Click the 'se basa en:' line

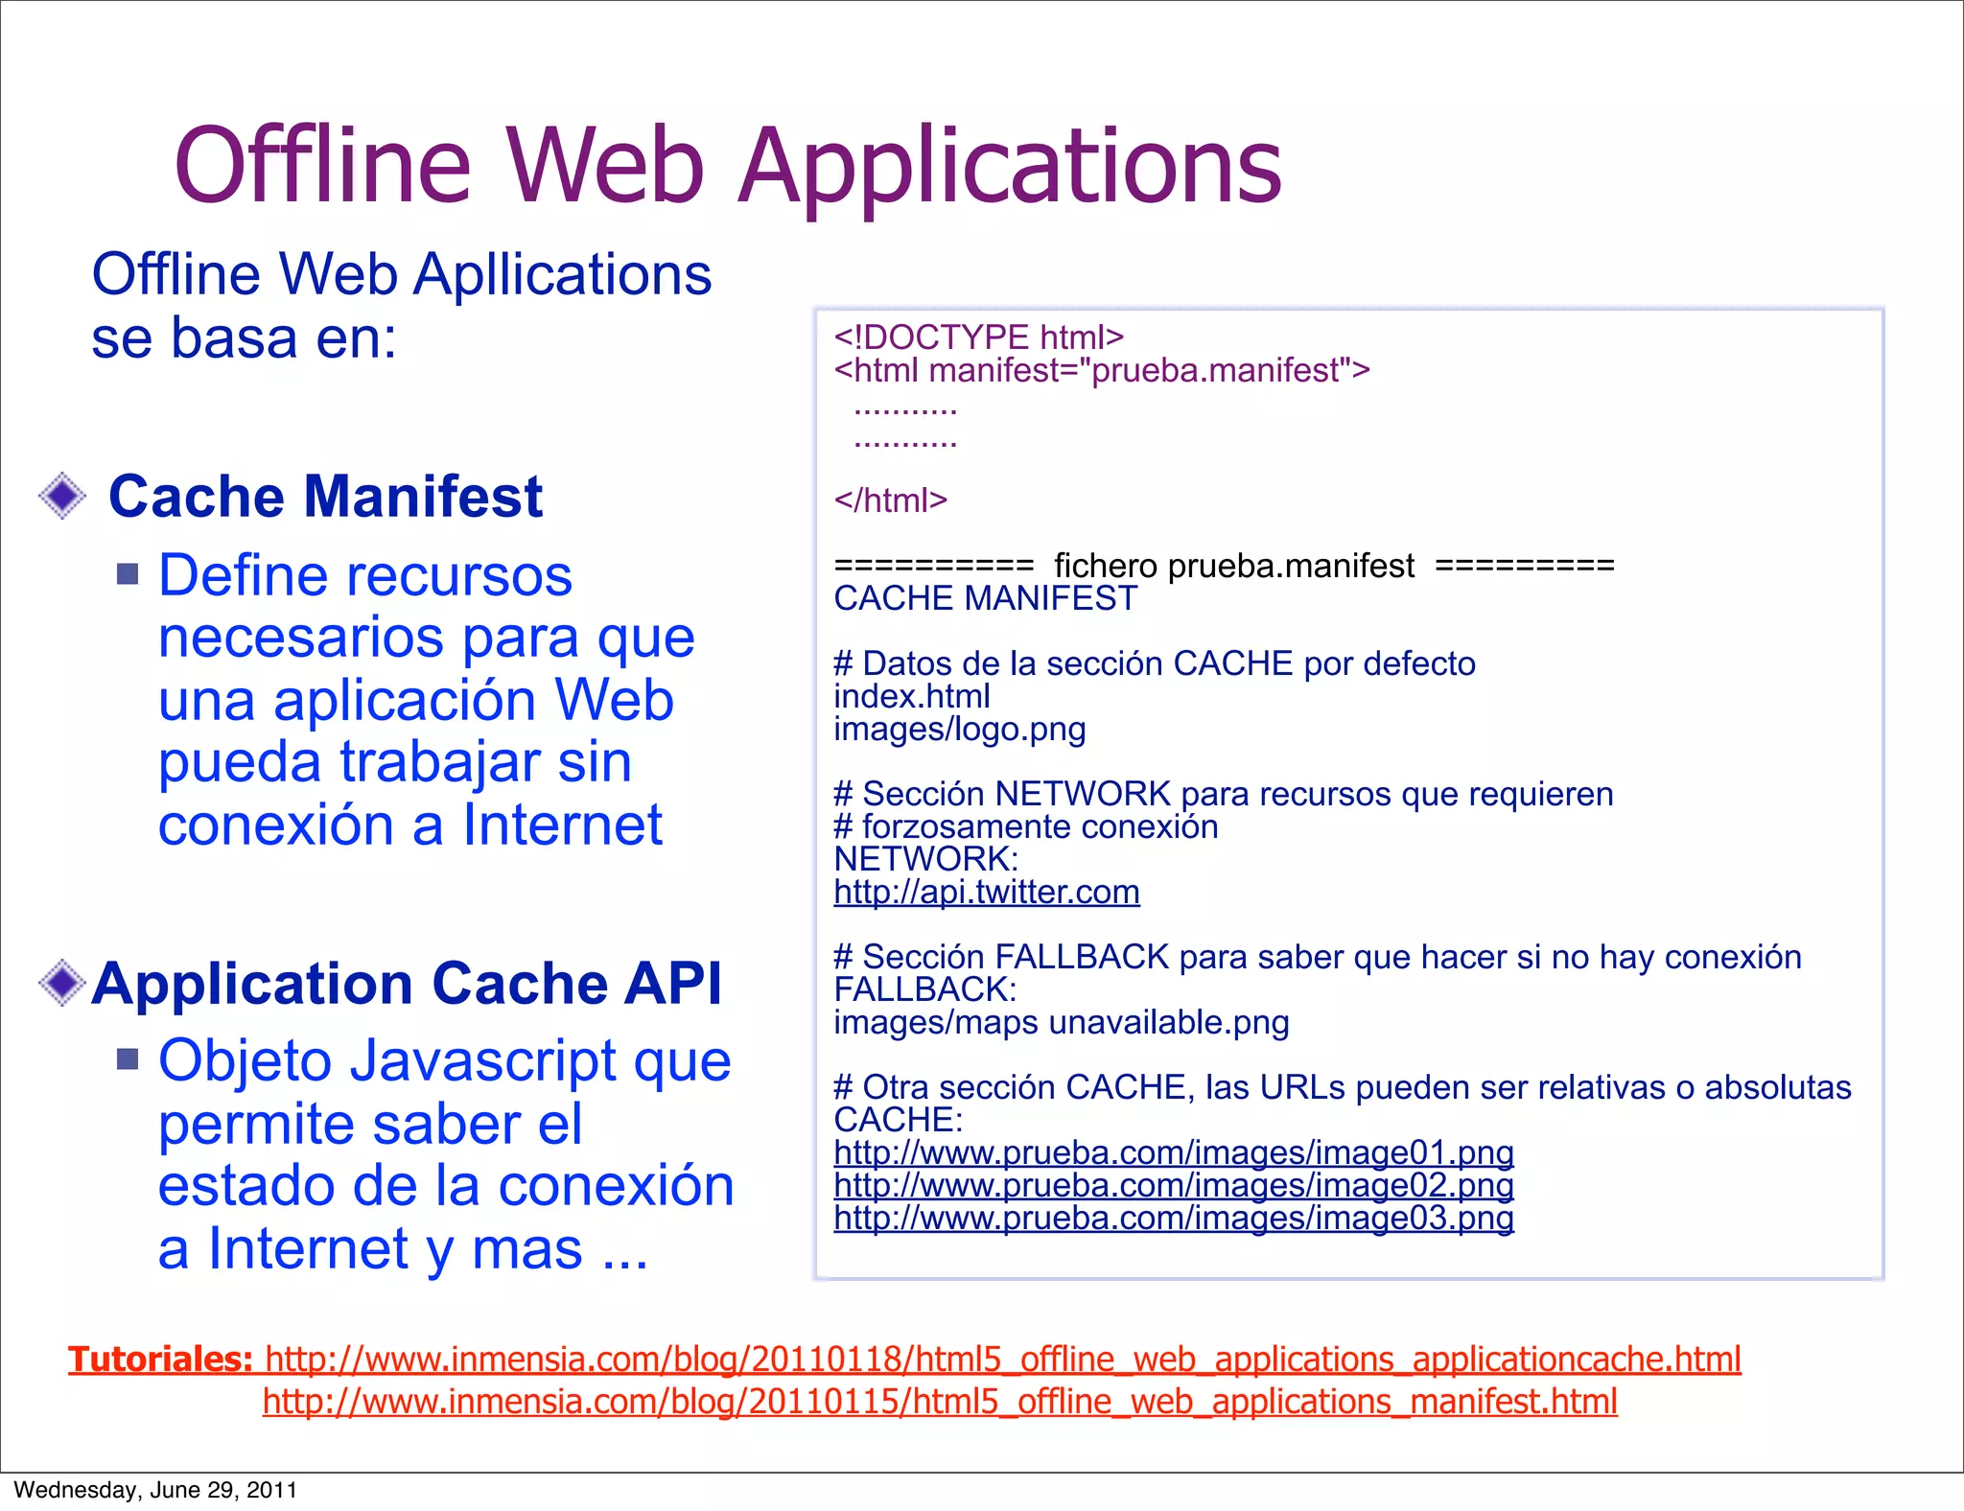coord(245,338)
